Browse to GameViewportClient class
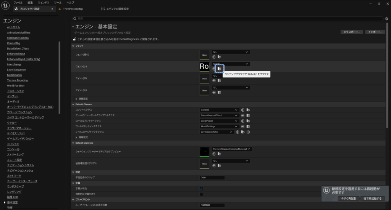 tap(248, 115)
